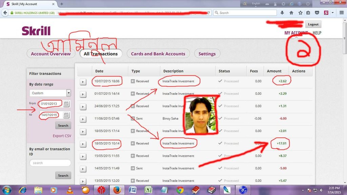Click the Date column header
The height and width of the screenshot is (195, 347).
click(99, 71)
